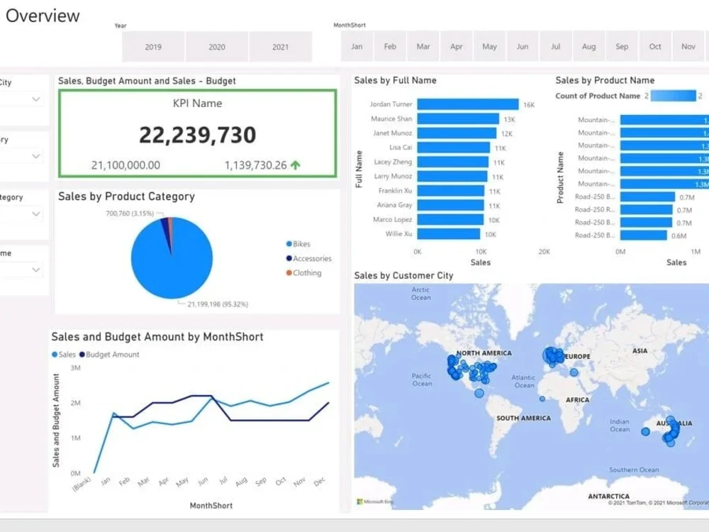
Task: Toggle the Jan month filter
Action: tap(356, 46)
